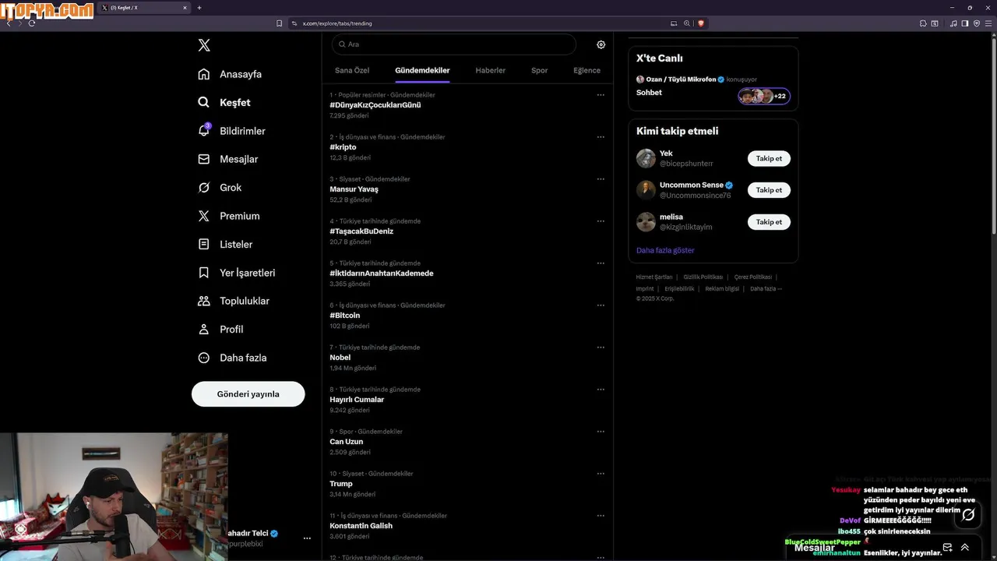Toggle browser sidebar panel icon
Screen dimensions: 997x561
[965, 23]
